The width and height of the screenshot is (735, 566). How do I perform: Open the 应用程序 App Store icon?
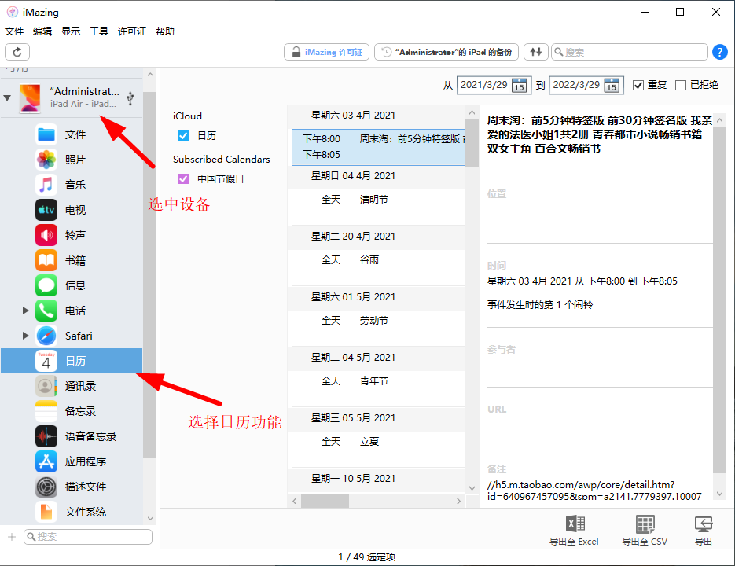(46, 461)
